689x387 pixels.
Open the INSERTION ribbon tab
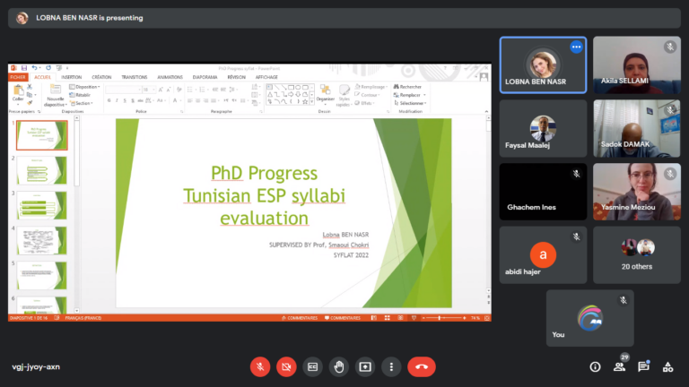(71, 77)
